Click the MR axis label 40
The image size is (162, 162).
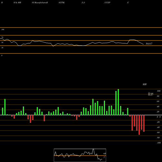158,107
